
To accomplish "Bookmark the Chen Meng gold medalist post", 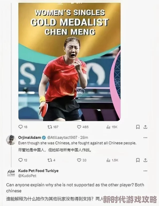I will pyautogui.click(x=138, y=127).
